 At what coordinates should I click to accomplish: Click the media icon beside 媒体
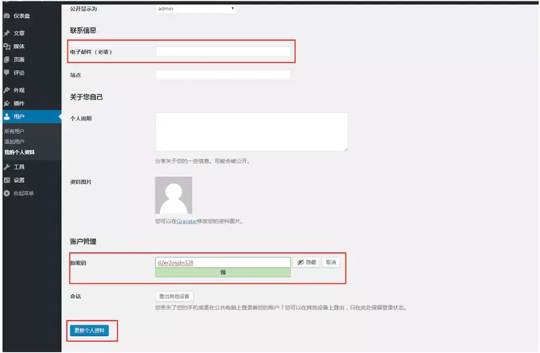pyautogui.click(x=6, y=46)
